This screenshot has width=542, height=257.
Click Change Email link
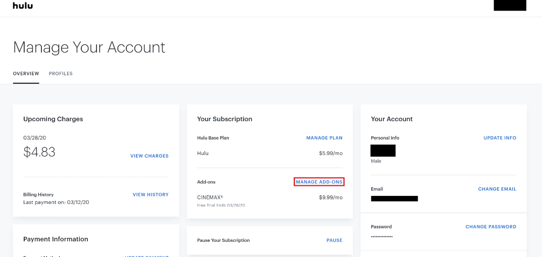[x=497, y=189]
